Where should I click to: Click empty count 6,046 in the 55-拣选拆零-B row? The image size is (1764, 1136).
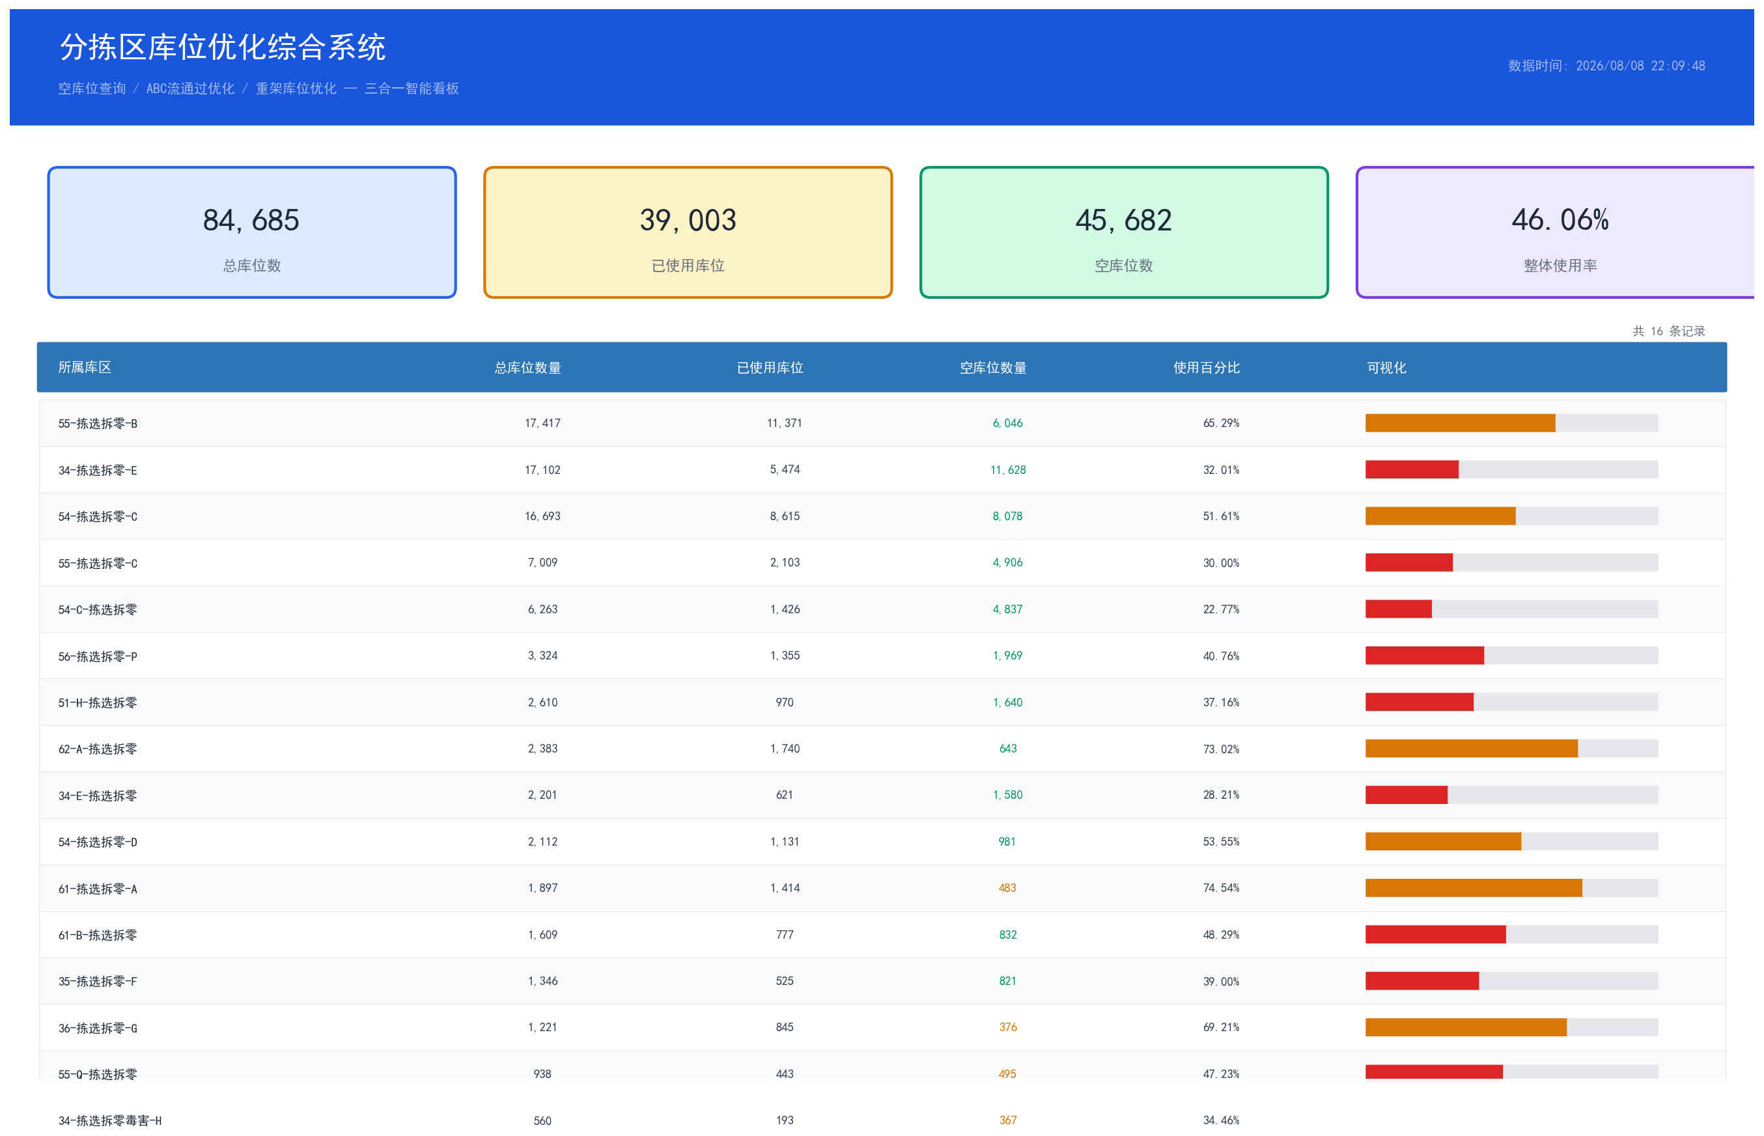point(1007,423)
